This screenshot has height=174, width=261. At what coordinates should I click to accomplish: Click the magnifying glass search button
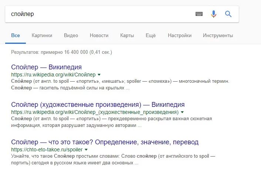228,14
